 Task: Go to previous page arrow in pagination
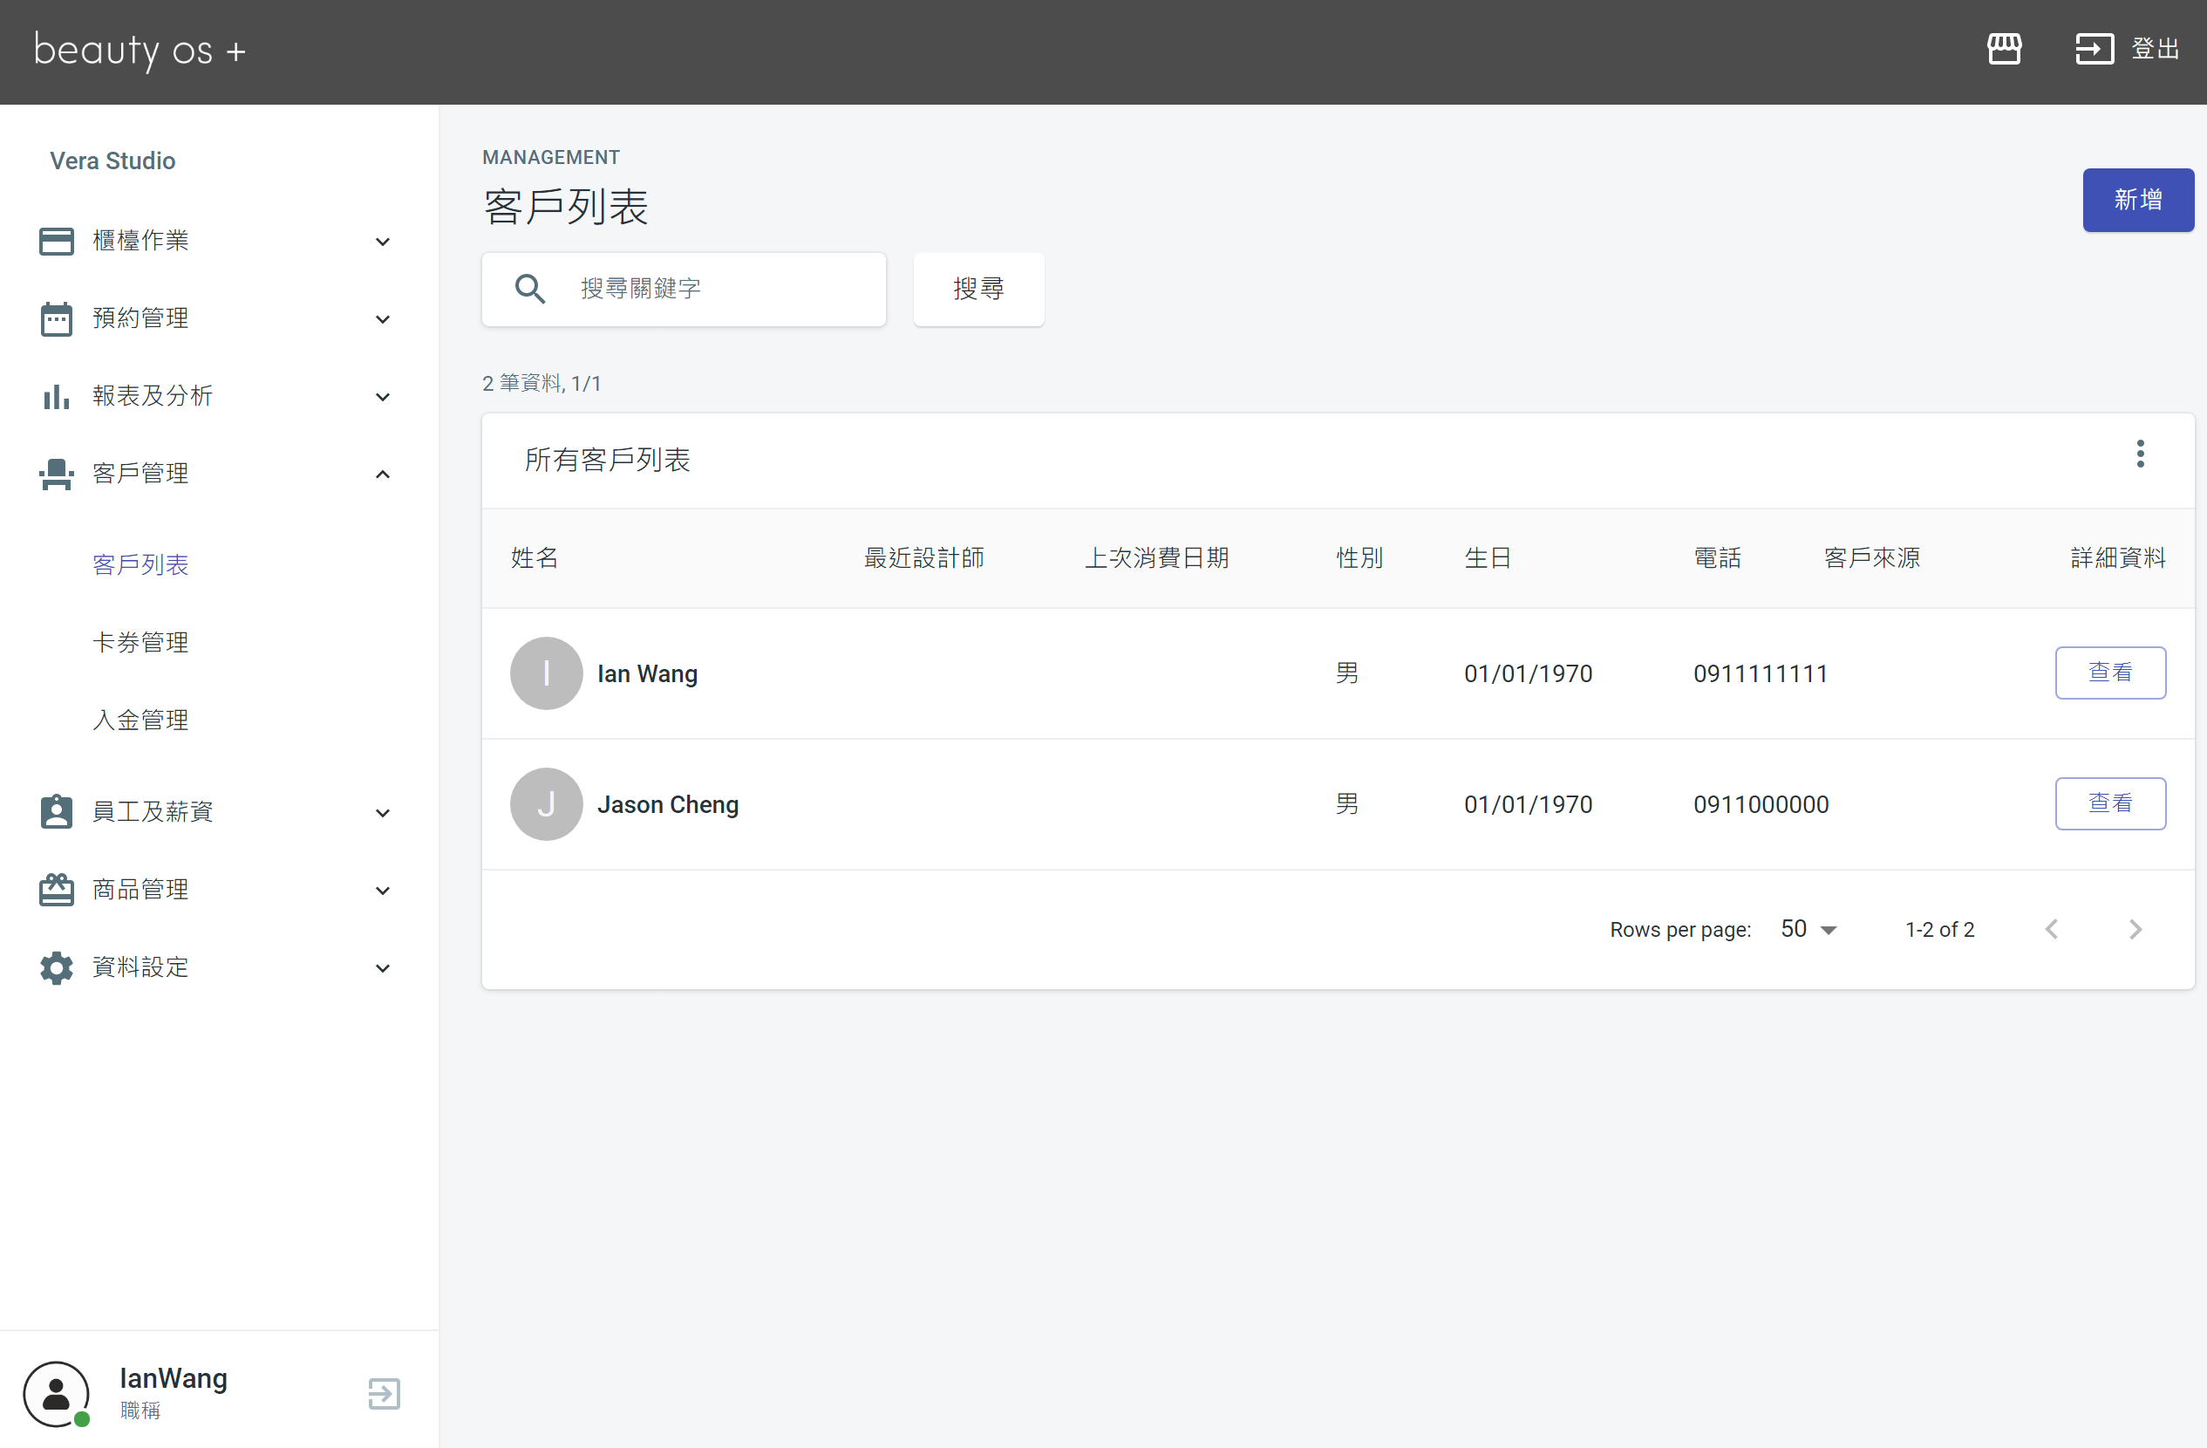click(x=2052, y=928)
